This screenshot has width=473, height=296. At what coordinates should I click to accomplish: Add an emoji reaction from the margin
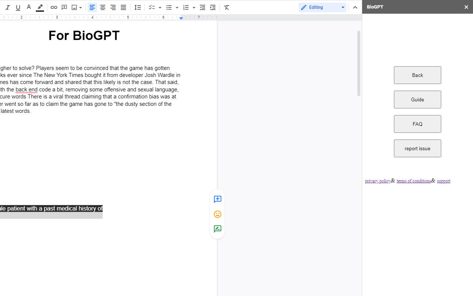coord(218,214)
